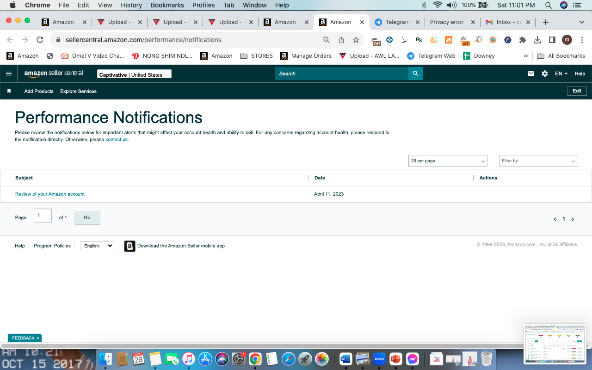
Task: Open Finder in the Dock
Action: pyautogui.click(x=105, y=359)
